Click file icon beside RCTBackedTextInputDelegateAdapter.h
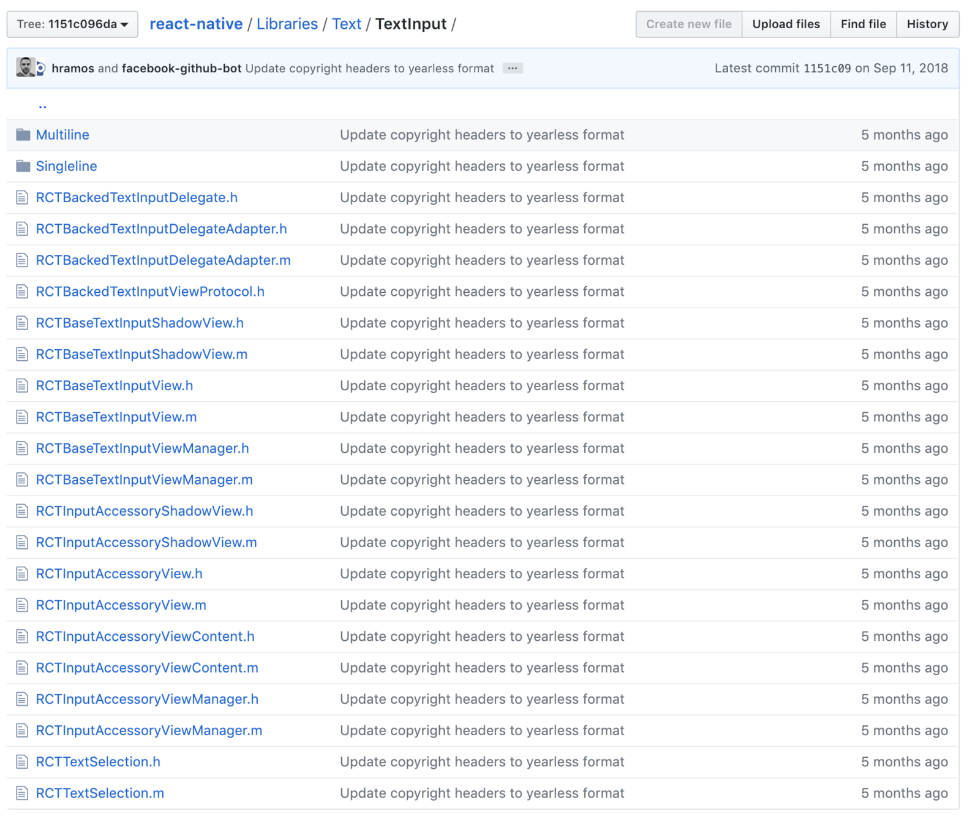Viewport: 975px width, 827px height. click(22, 228)
